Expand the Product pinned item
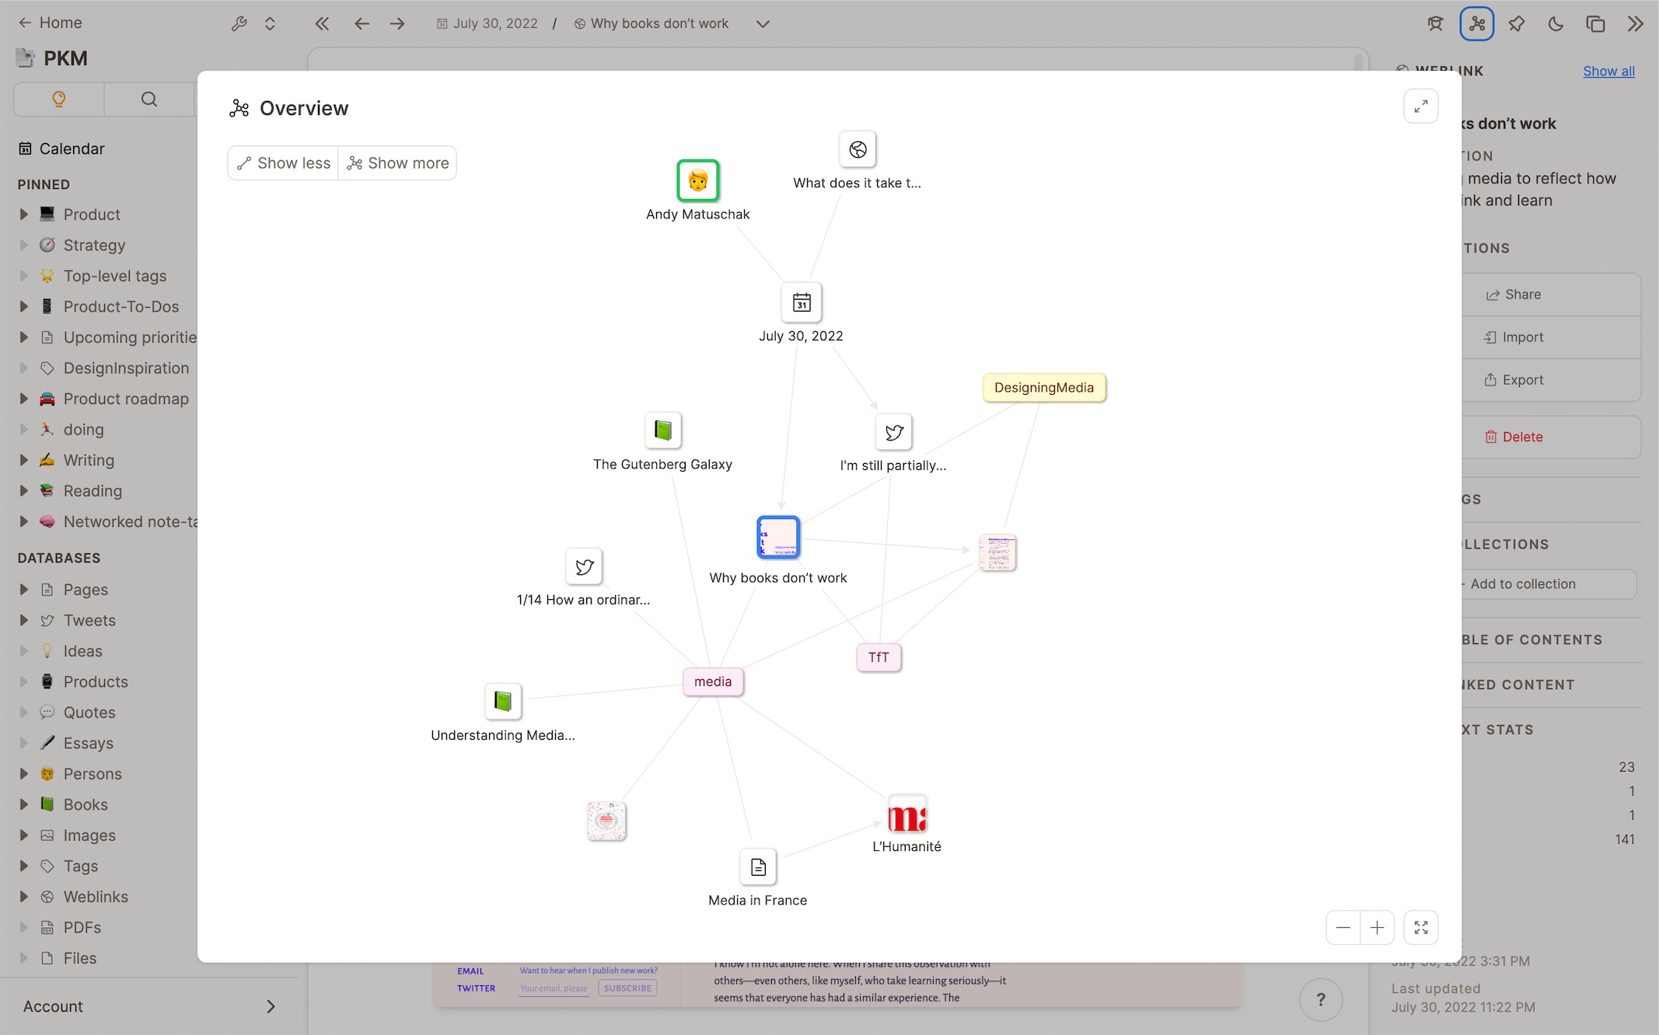The height and width of the screenshot is (1035, 1659). [23, 214]
